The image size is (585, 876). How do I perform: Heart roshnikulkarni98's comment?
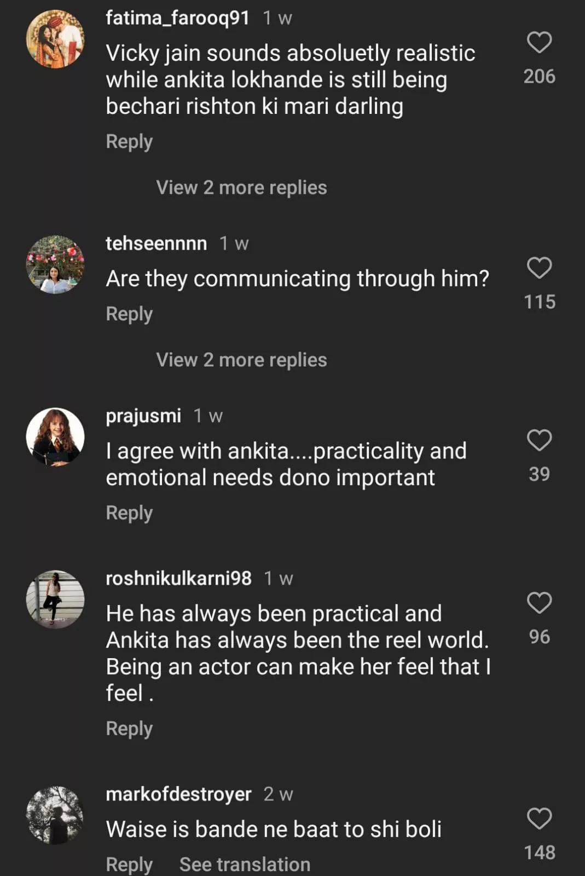tap(539, 603)
